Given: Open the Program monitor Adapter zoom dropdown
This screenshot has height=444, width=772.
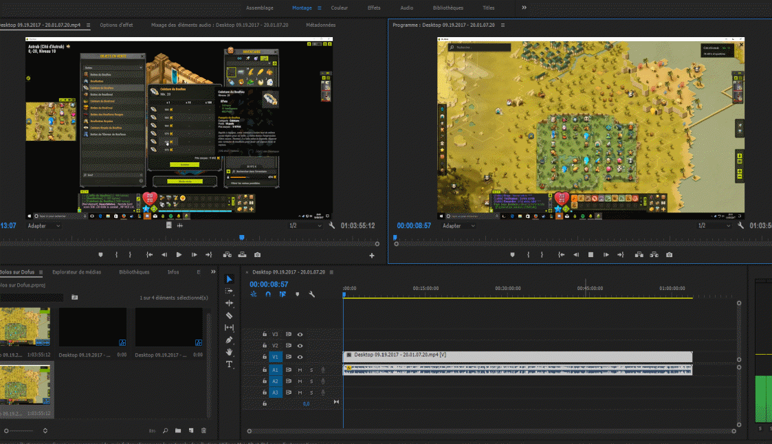Looking at the screenshot, I should pyautogui.click(x=459, y=226).
